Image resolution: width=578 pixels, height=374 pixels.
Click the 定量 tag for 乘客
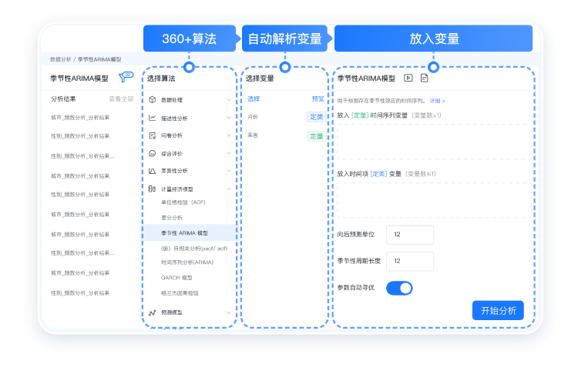[x=316, y=136]
